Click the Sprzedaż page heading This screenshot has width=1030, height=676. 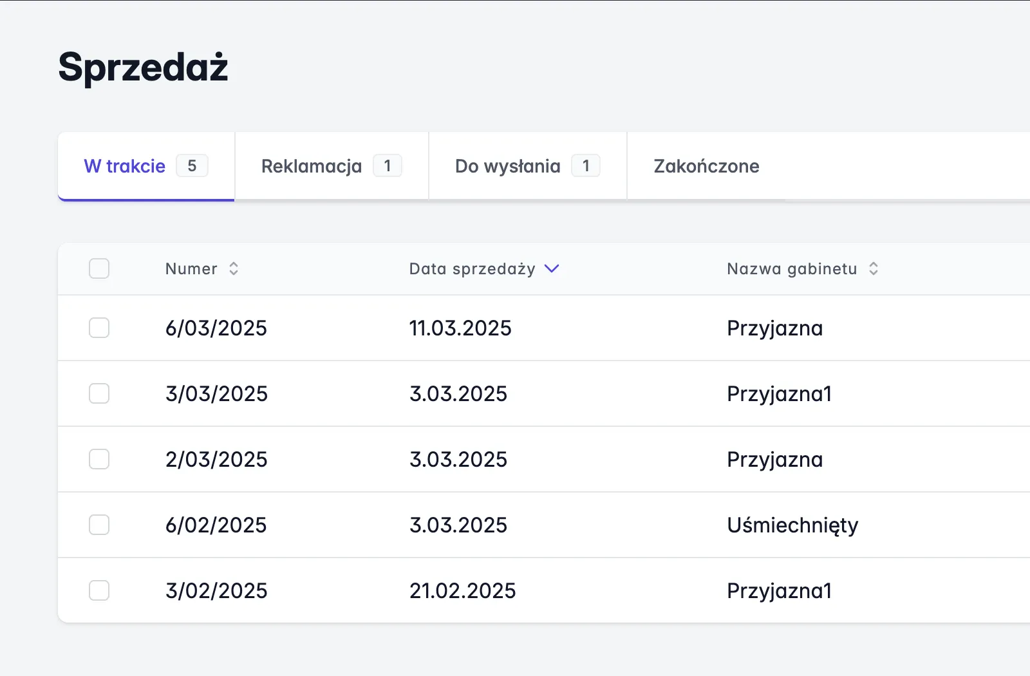(143, 68)
